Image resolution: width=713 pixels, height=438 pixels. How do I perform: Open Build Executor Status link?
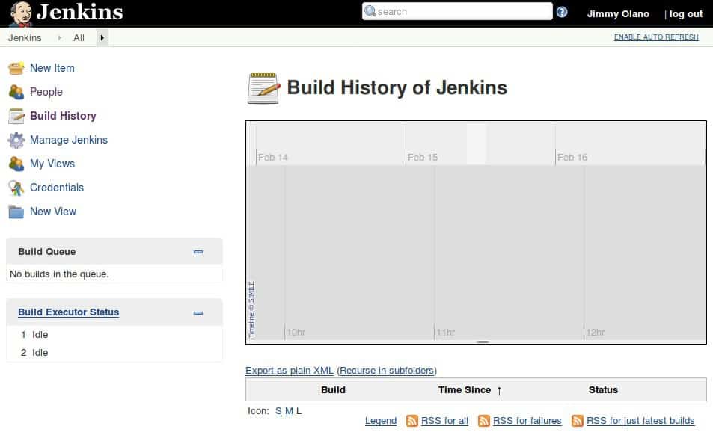pos(69,312)
